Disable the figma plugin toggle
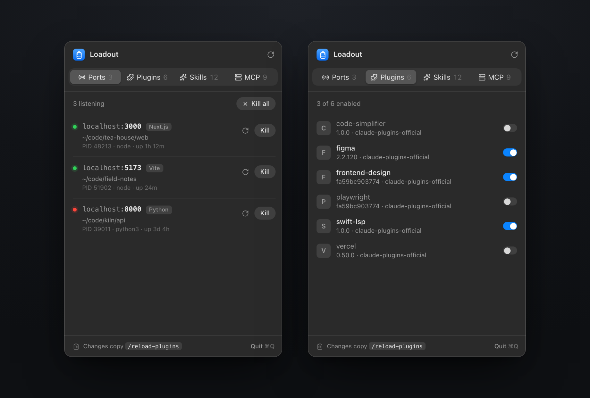 510,153
